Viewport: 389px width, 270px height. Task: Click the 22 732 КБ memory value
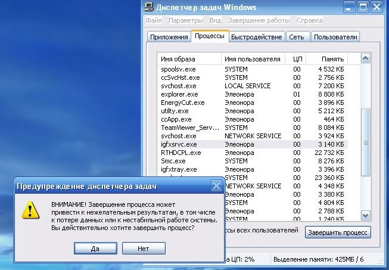pos(329,153)
